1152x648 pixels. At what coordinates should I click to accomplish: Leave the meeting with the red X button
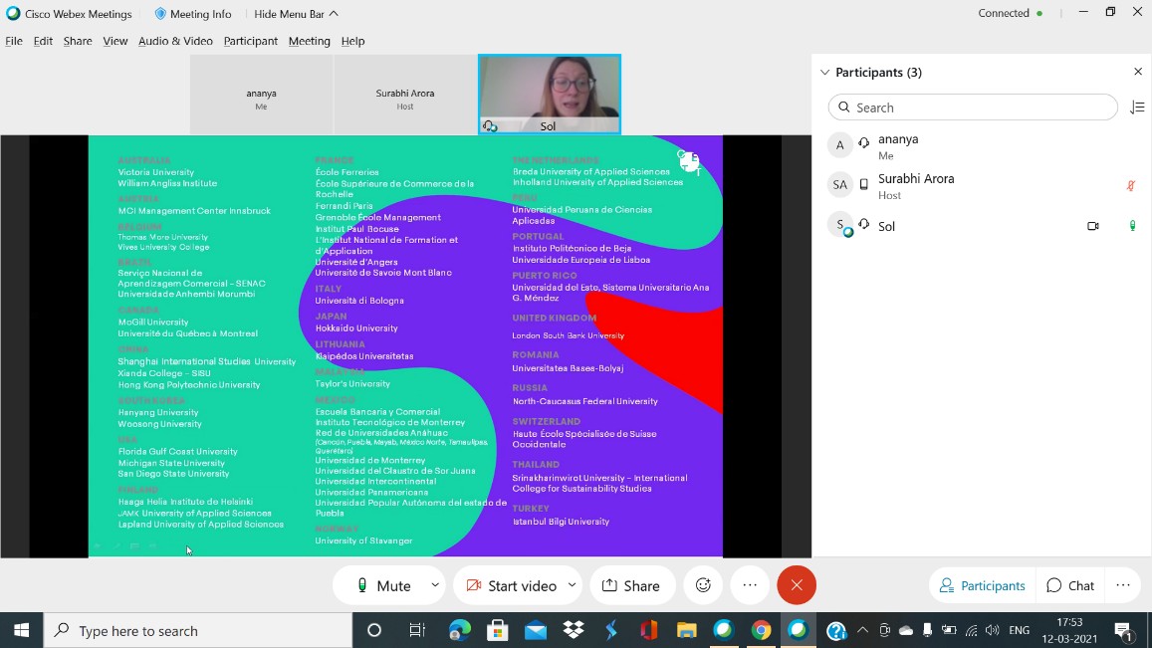[797, 585]
